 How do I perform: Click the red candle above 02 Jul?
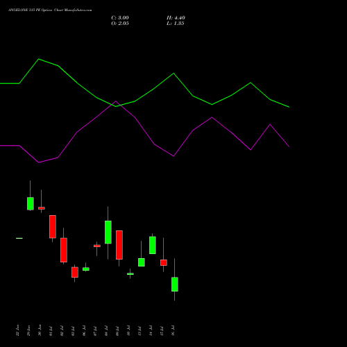[x=64, y=250]
